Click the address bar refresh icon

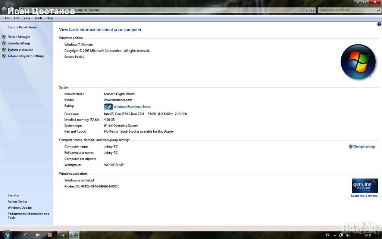click(313, 10)
